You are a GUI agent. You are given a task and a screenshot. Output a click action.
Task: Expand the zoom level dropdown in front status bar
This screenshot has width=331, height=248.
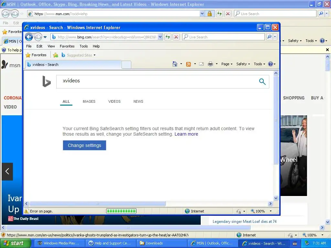(271, 211)
